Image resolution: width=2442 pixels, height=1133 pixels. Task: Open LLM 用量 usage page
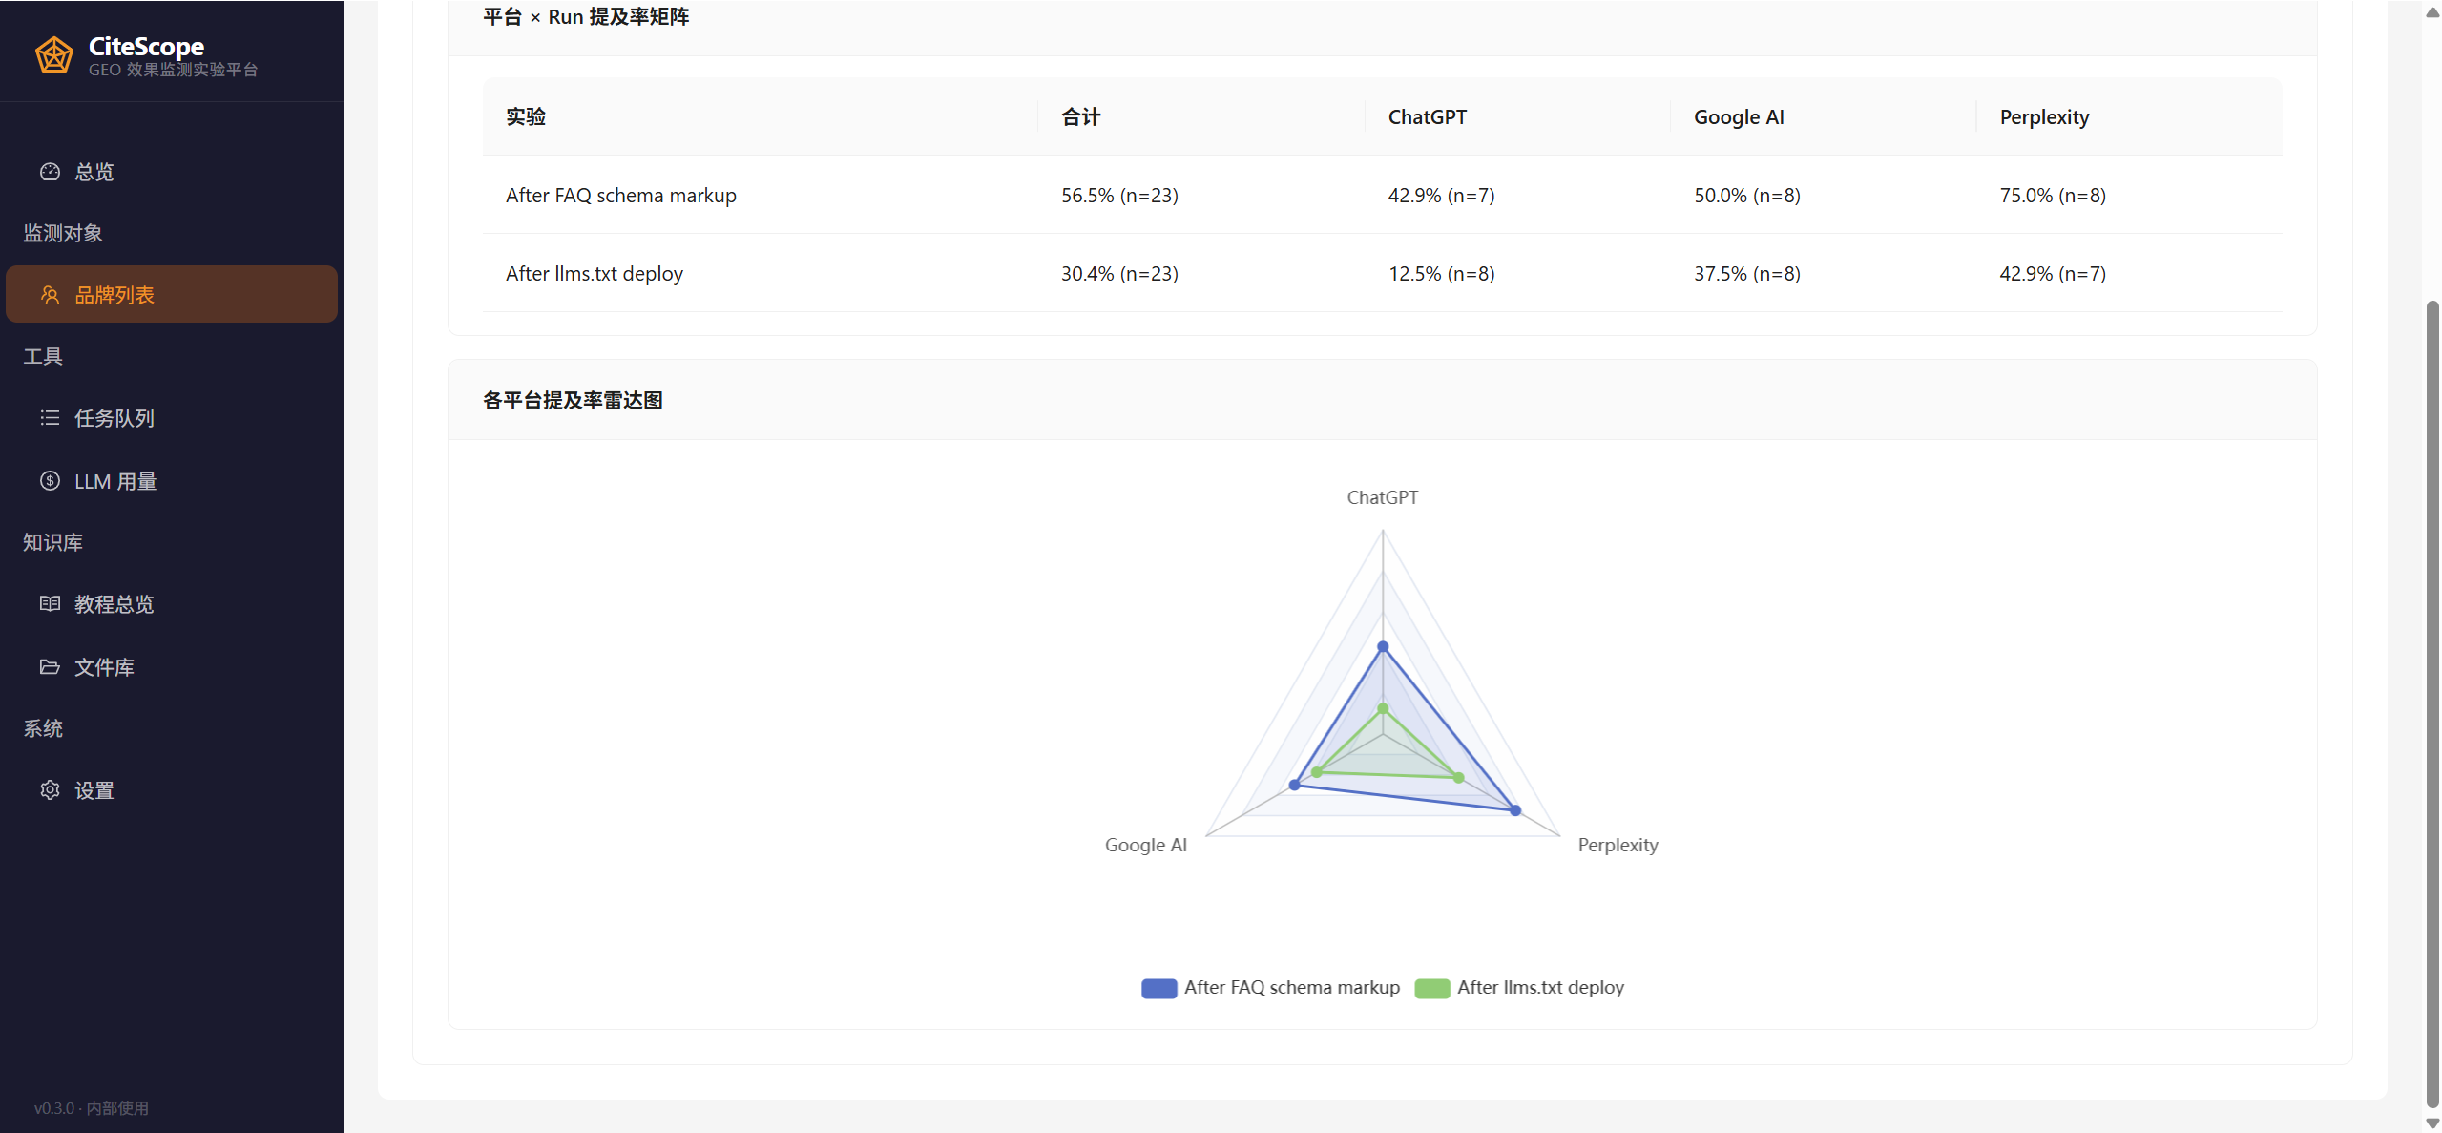coord(172,481)
